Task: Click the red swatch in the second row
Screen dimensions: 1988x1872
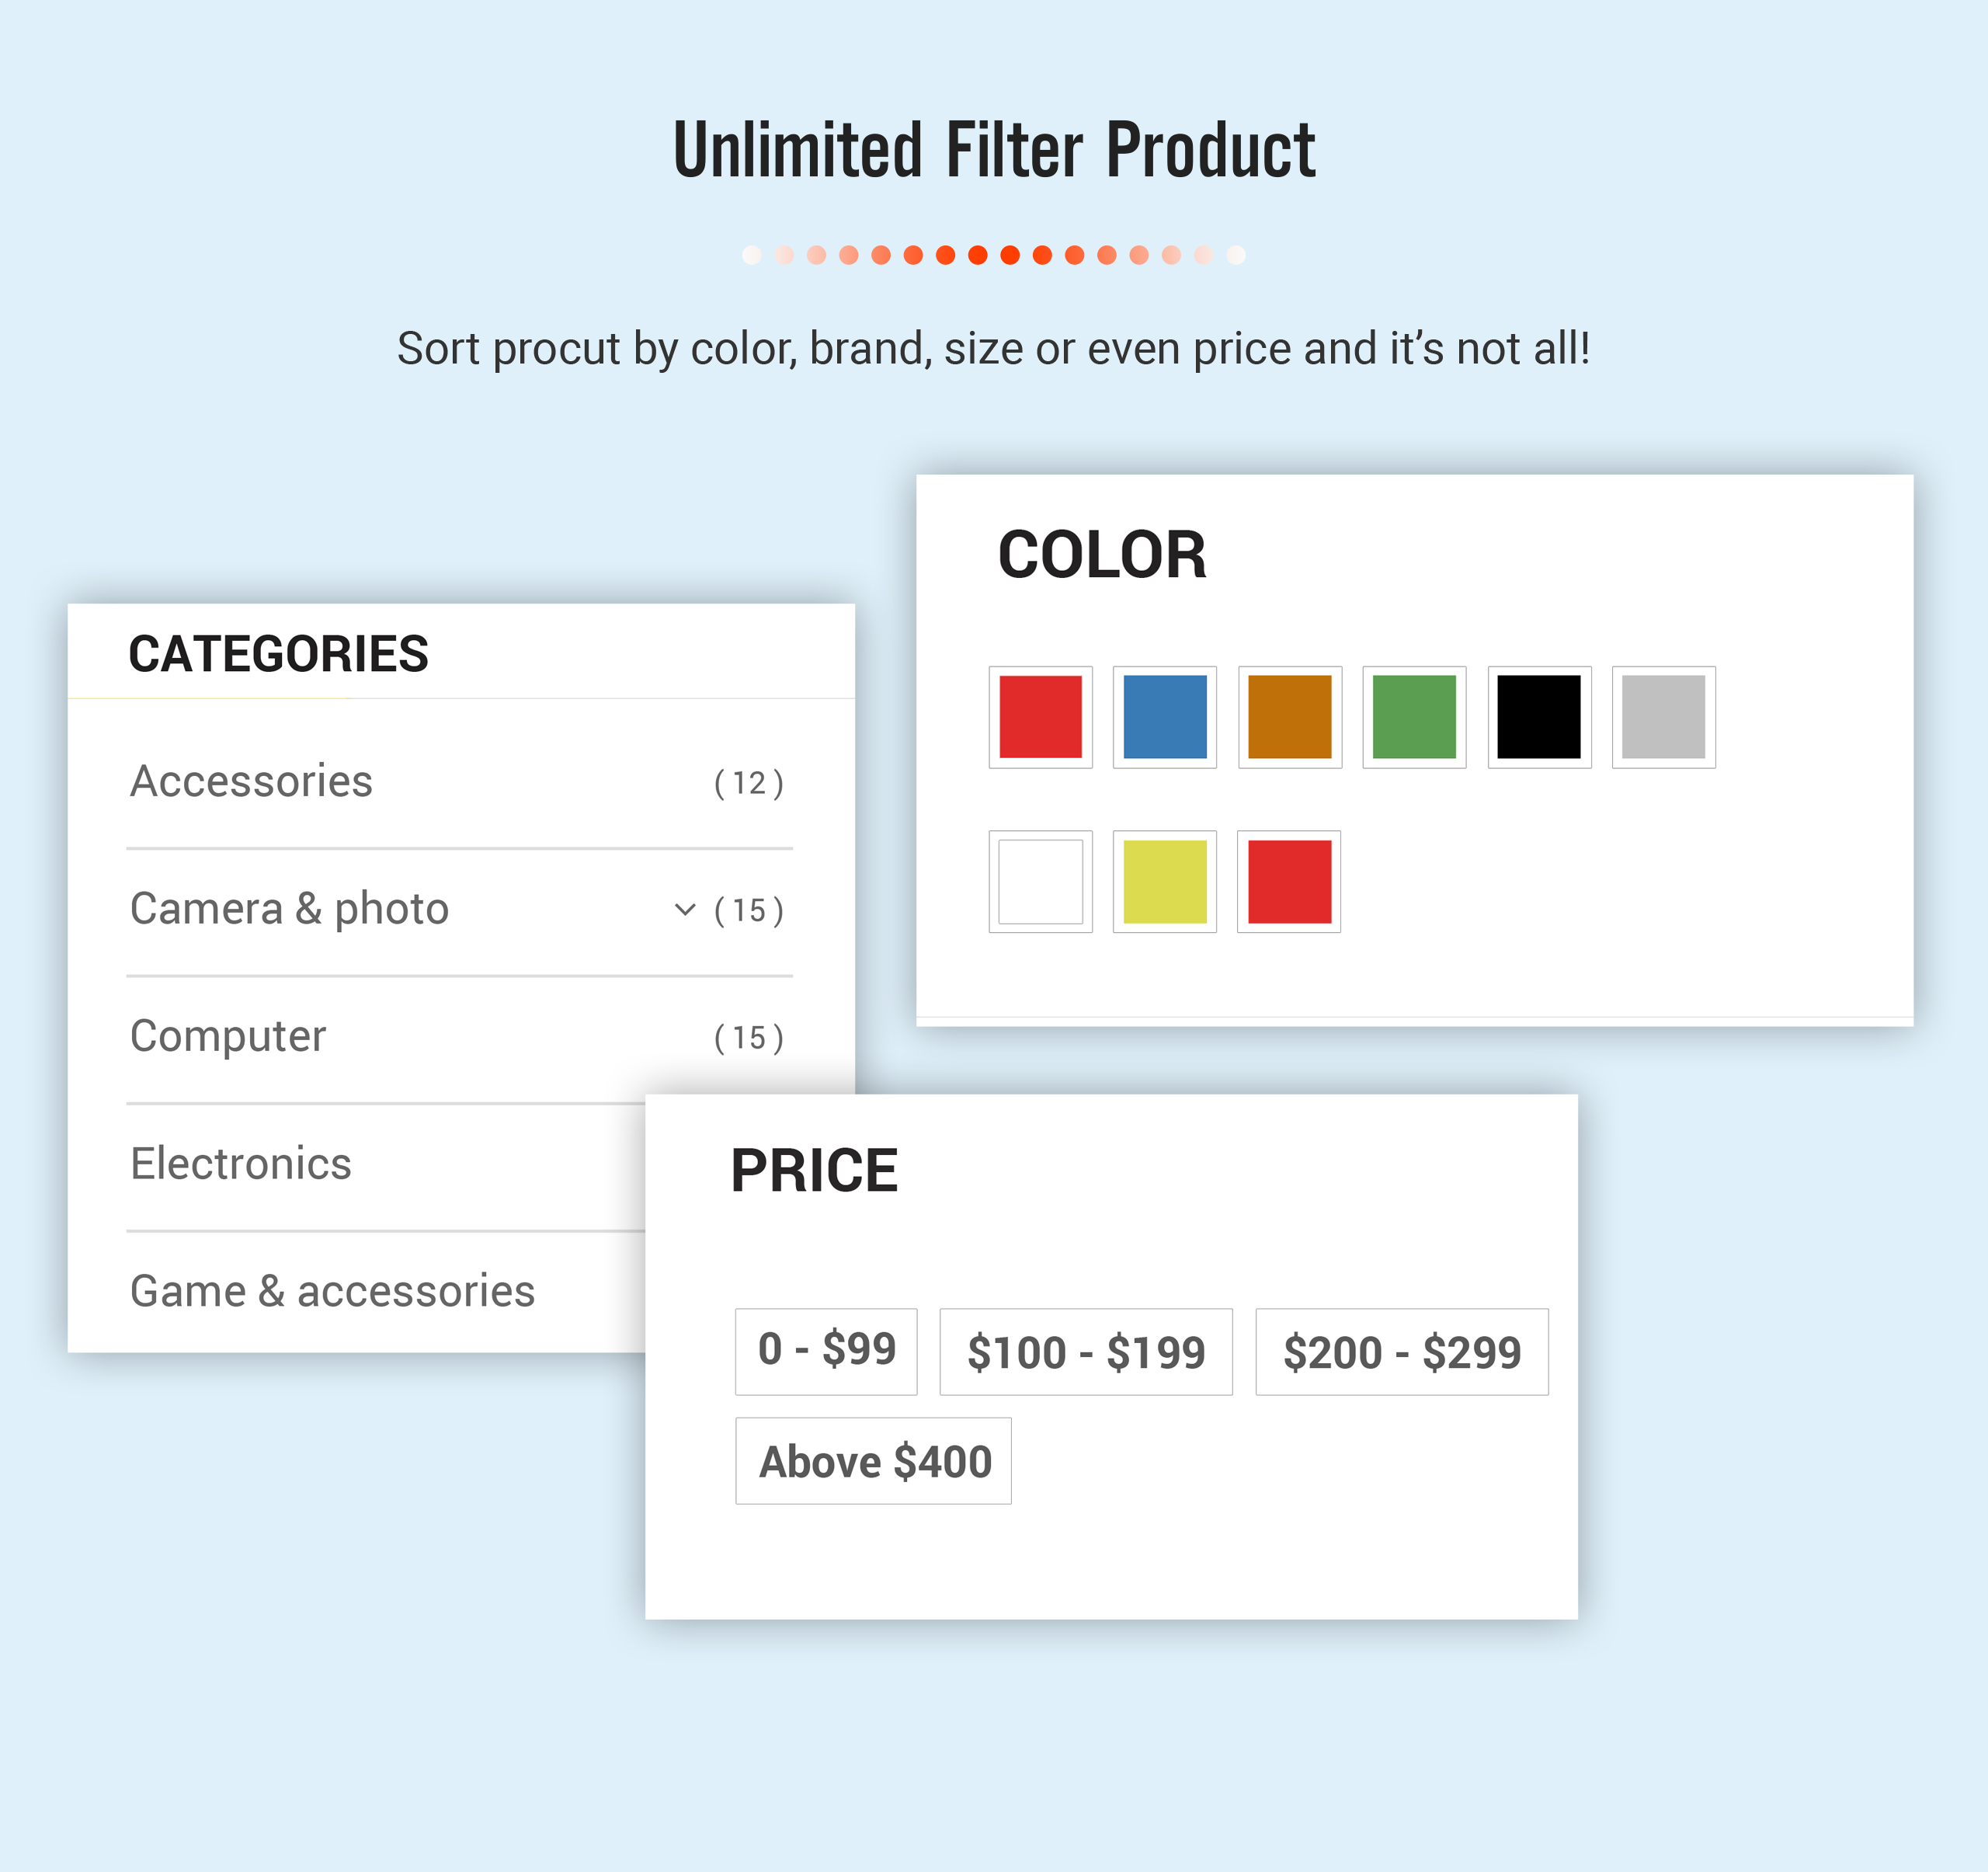Action: pyautogui.click(x=1289, y=881)
